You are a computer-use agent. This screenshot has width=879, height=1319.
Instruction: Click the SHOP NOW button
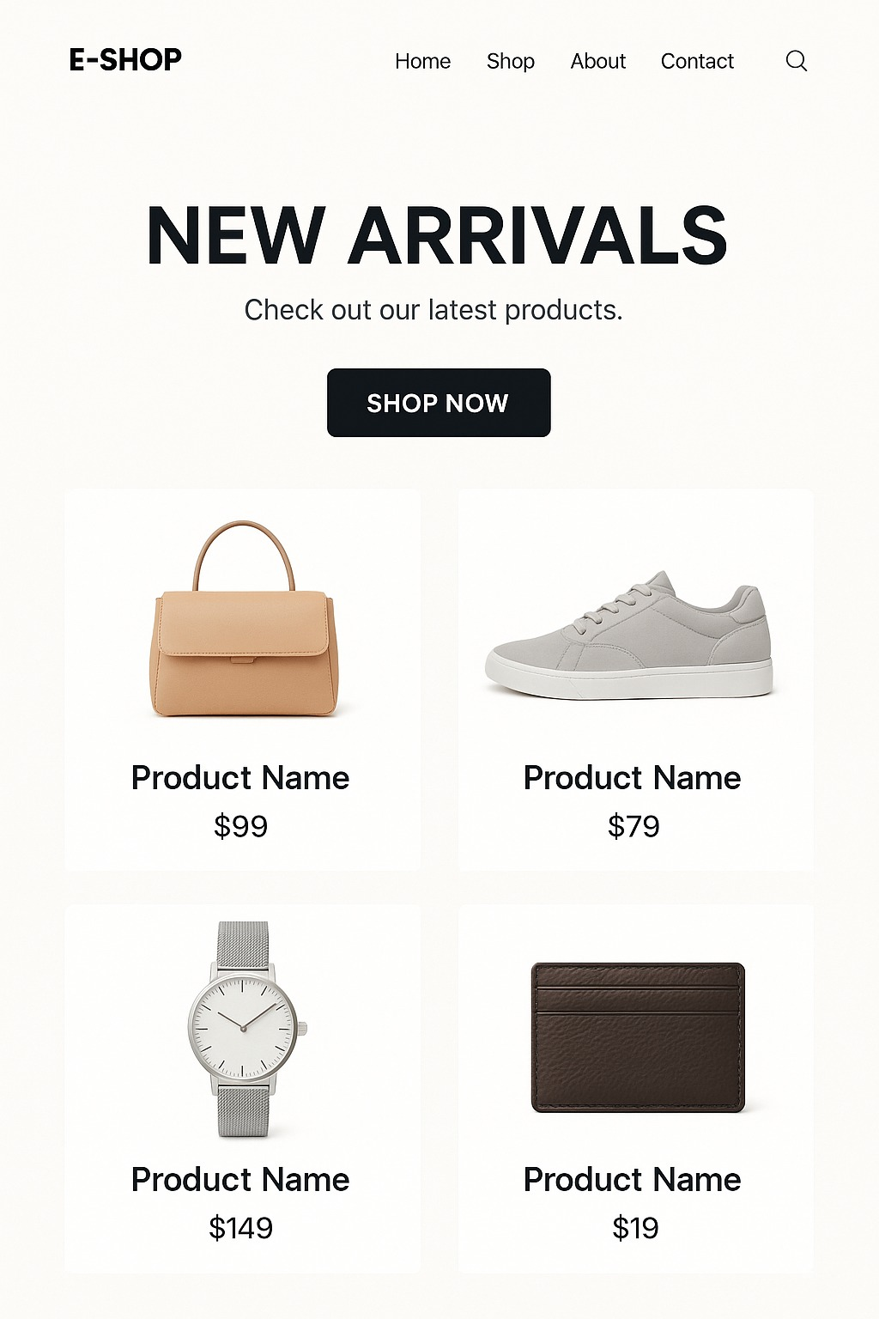[439, 403]
